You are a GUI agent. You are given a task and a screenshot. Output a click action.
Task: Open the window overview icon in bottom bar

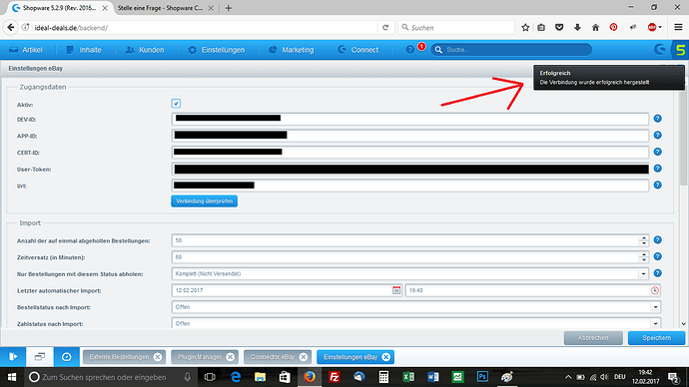[x=40, y=357]
